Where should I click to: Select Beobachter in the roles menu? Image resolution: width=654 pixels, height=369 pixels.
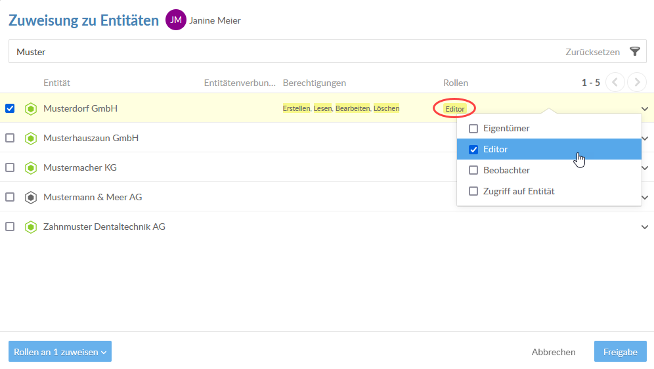pos(549,170)
